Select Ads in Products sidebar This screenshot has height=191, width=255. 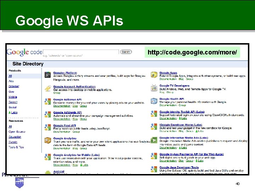tap(11, 81)
